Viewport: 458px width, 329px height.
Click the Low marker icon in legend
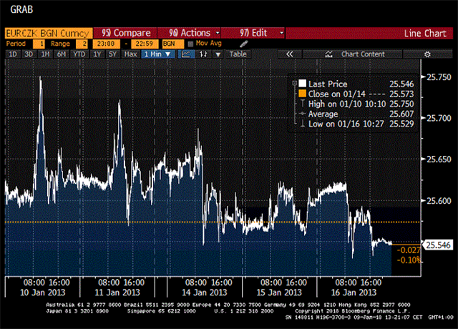302,123
